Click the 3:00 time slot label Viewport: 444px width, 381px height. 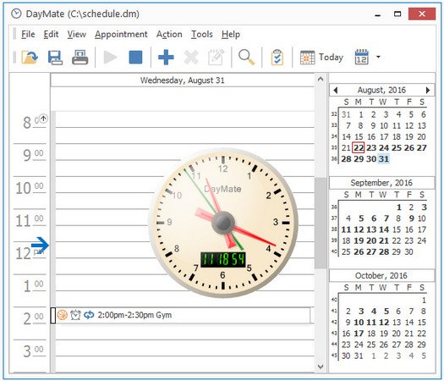pyautogui.click(x=33, y=351)
